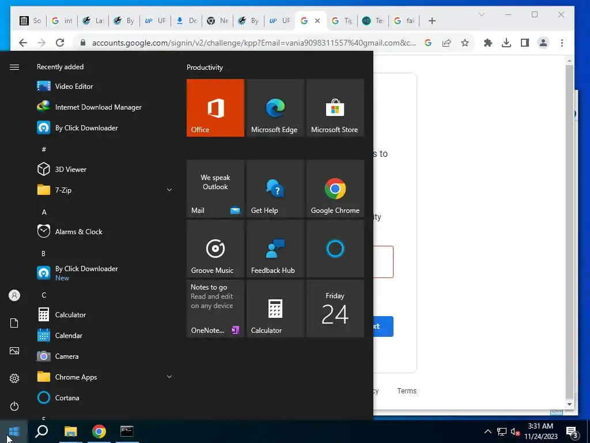Open Chrome Downloads icon
The height and width of the screenshot is (443, 590).
click(506, 43)
